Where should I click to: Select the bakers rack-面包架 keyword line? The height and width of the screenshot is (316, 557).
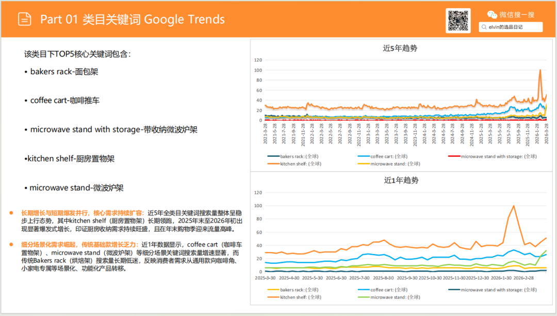pyautogui.click(x=63, y=72)
